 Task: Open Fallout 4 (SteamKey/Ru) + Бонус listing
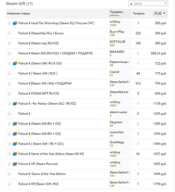pos(41,33)
